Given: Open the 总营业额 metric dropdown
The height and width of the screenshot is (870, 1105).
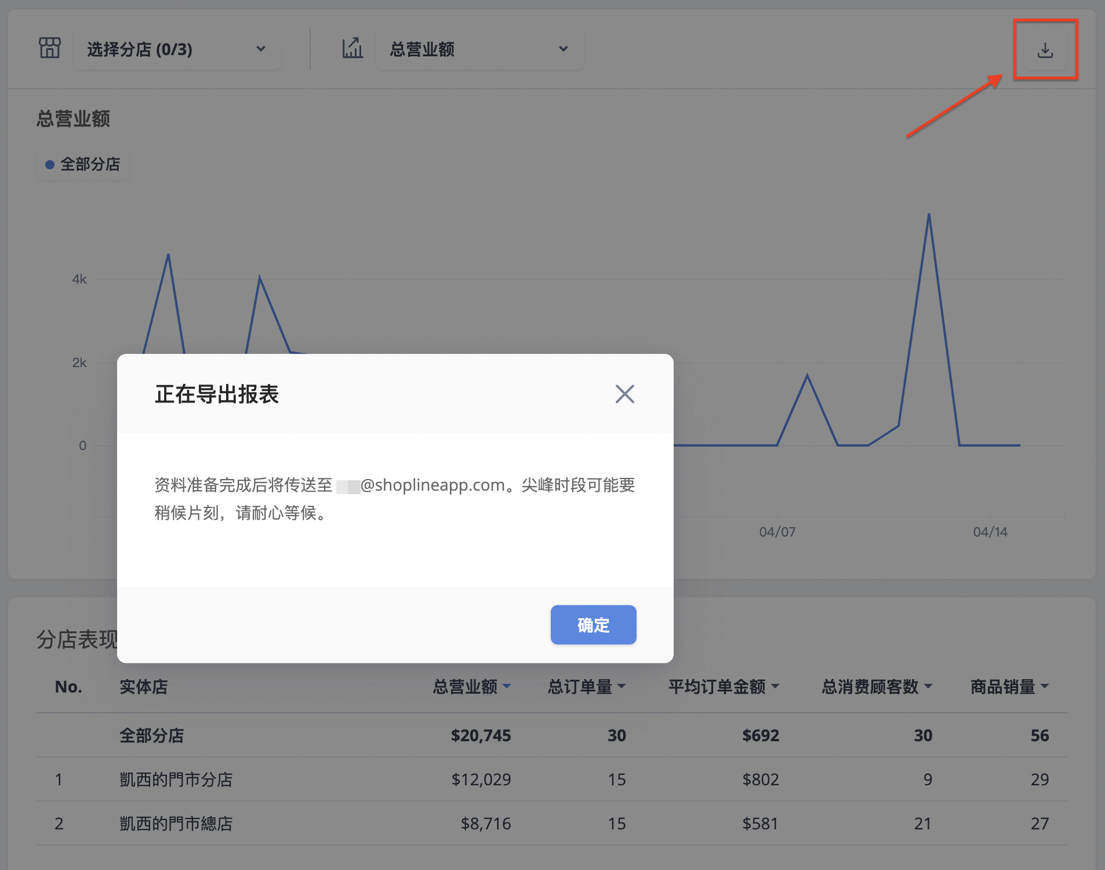Looking at the screenshot, I should coord(479,49).
